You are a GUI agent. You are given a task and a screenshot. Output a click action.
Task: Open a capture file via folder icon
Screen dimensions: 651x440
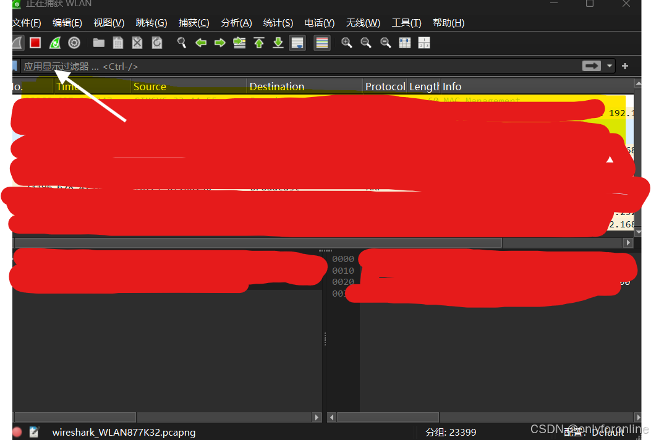click(x=99, y=43)
